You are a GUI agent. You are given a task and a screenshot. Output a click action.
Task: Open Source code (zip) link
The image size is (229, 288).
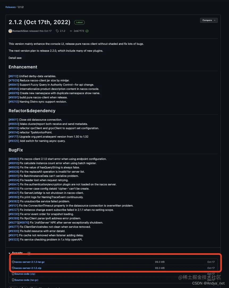(x=25, y=274)
